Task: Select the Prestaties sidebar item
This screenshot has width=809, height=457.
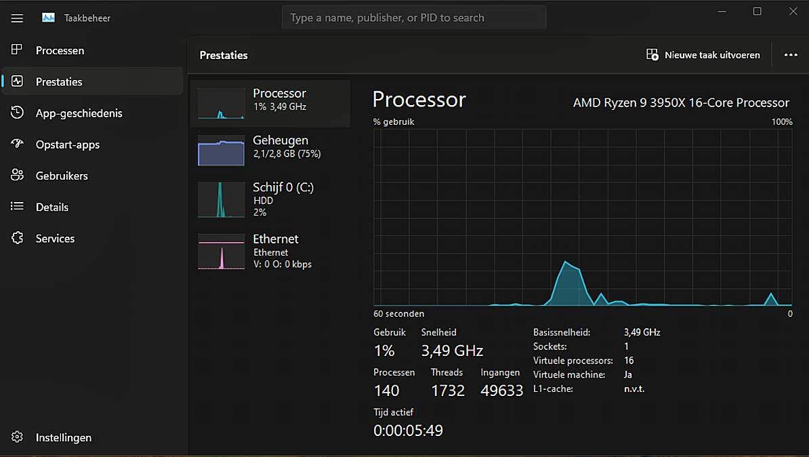Action: pyautogui.click(x=92, y=81)
